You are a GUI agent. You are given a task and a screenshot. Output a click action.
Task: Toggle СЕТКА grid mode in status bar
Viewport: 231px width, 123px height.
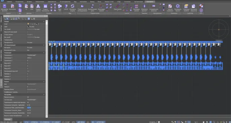click(27, 122)
